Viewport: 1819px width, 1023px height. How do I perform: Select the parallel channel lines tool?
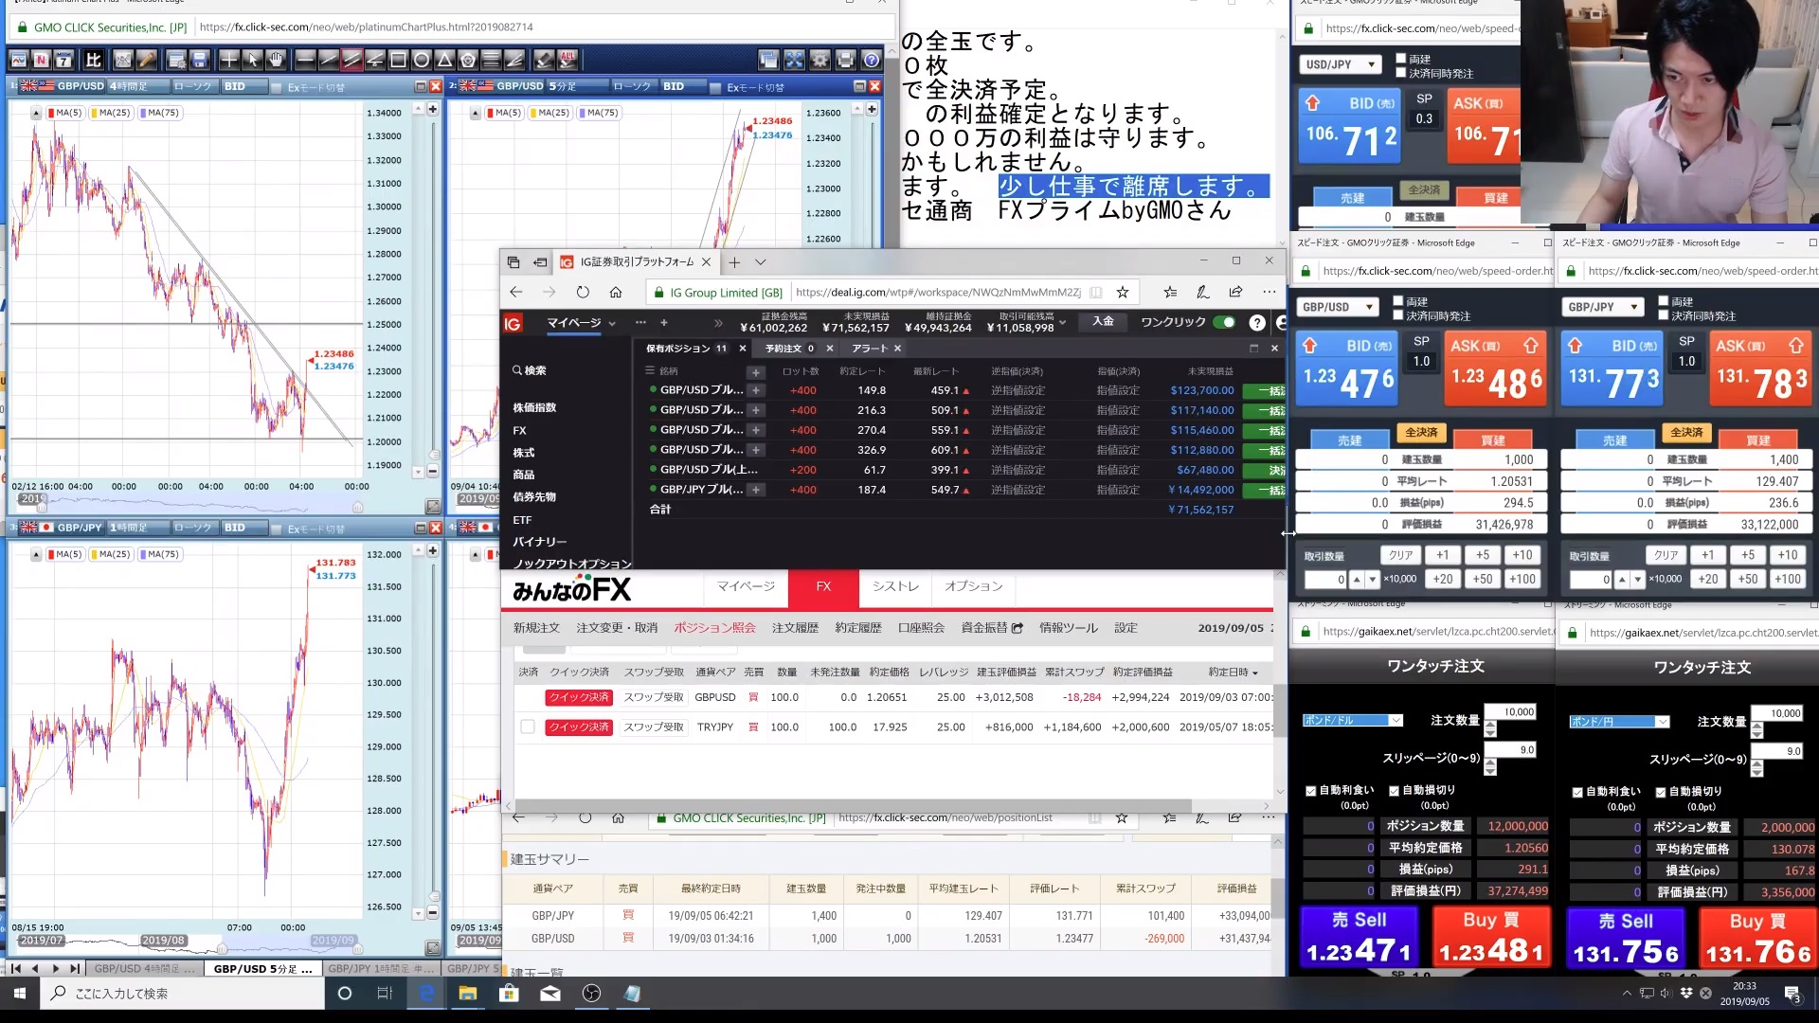pos(351,61)
